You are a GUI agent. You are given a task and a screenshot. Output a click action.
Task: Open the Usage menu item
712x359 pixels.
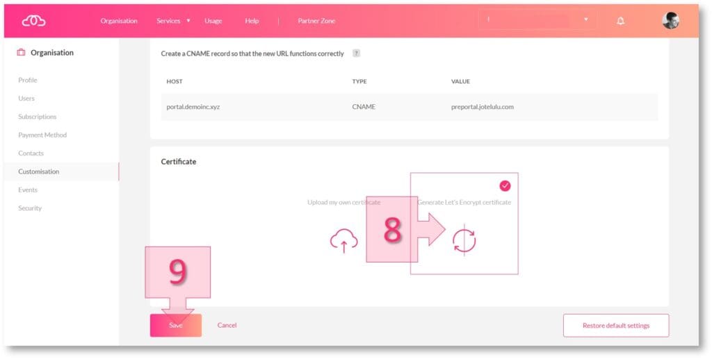tap(213, 21)
